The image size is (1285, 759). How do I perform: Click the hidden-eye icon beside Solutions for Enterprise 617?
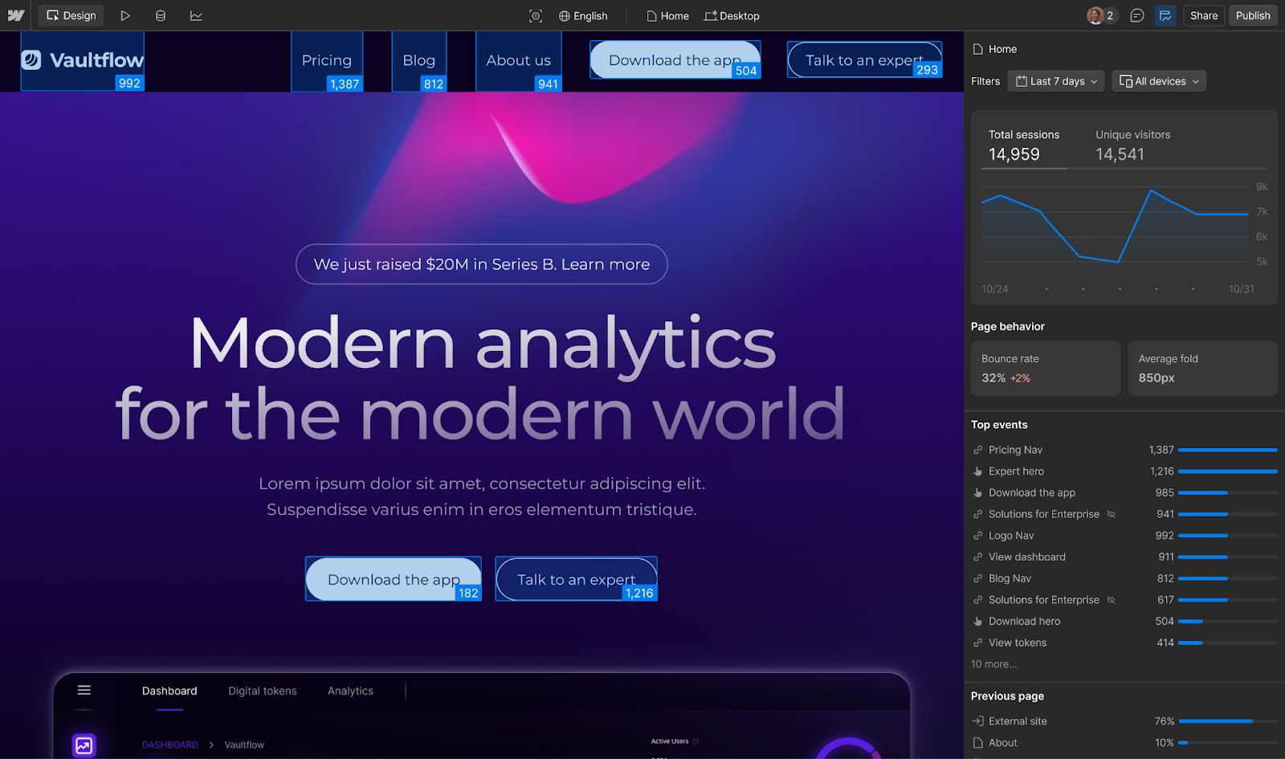click(x=1112, y=600)
